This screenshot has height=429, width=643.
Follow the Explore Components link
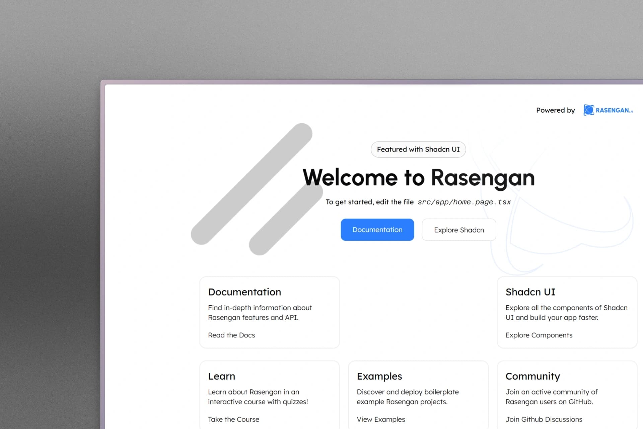pyautogui.click(x=539, y=335)
